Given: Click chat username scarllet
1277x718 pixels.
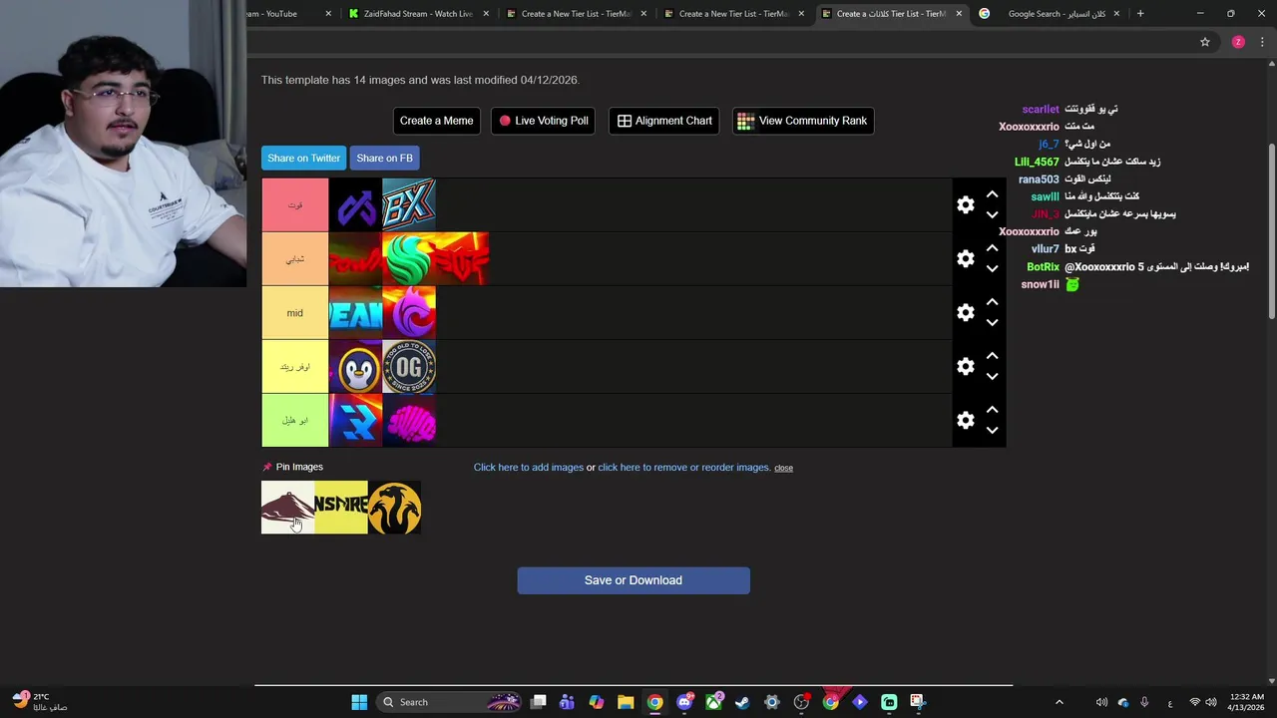Looking at the screenshot, I should pyautogui.click(x=1041, y=110).
